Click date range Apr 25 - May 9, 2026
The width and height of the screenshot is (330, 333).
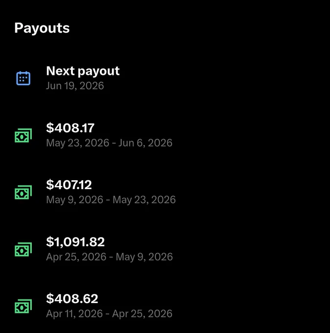click(x=109, y=257)
